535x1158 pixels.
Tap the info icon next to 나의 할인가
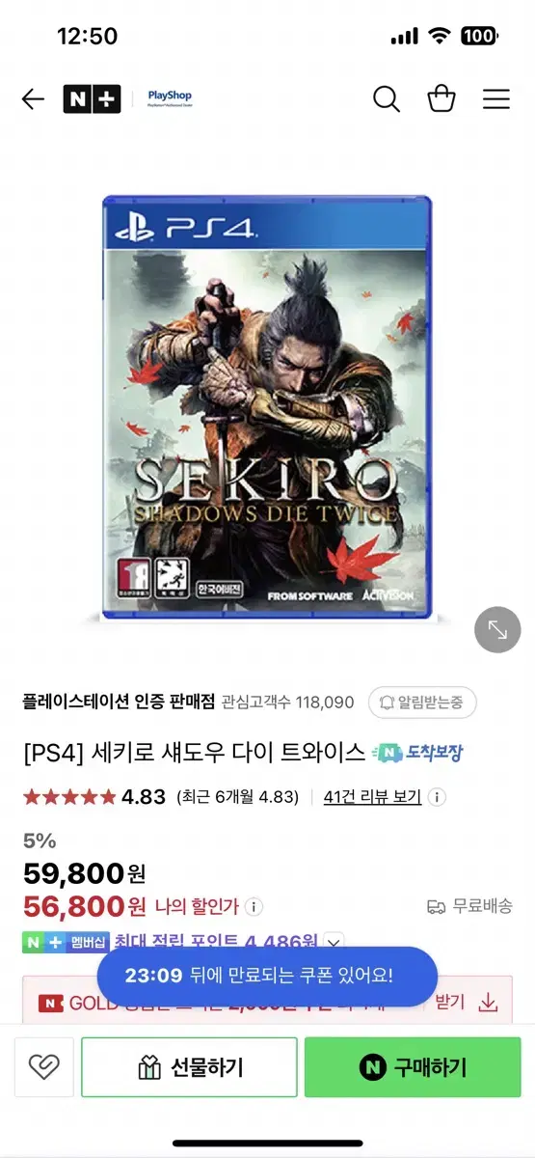pos(254,907)
